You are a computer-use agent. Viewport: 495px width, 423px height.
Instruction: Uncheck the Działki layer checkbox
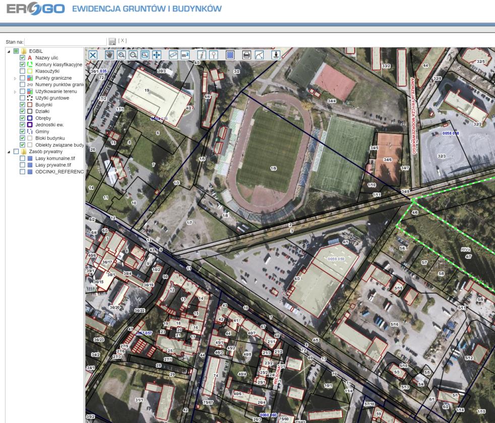pos(22,111)
